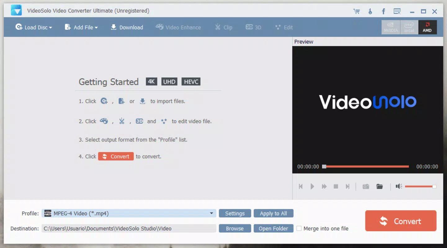Take a snapshot with camera icon
Screen dimensions: 447x248
[366, 186]
